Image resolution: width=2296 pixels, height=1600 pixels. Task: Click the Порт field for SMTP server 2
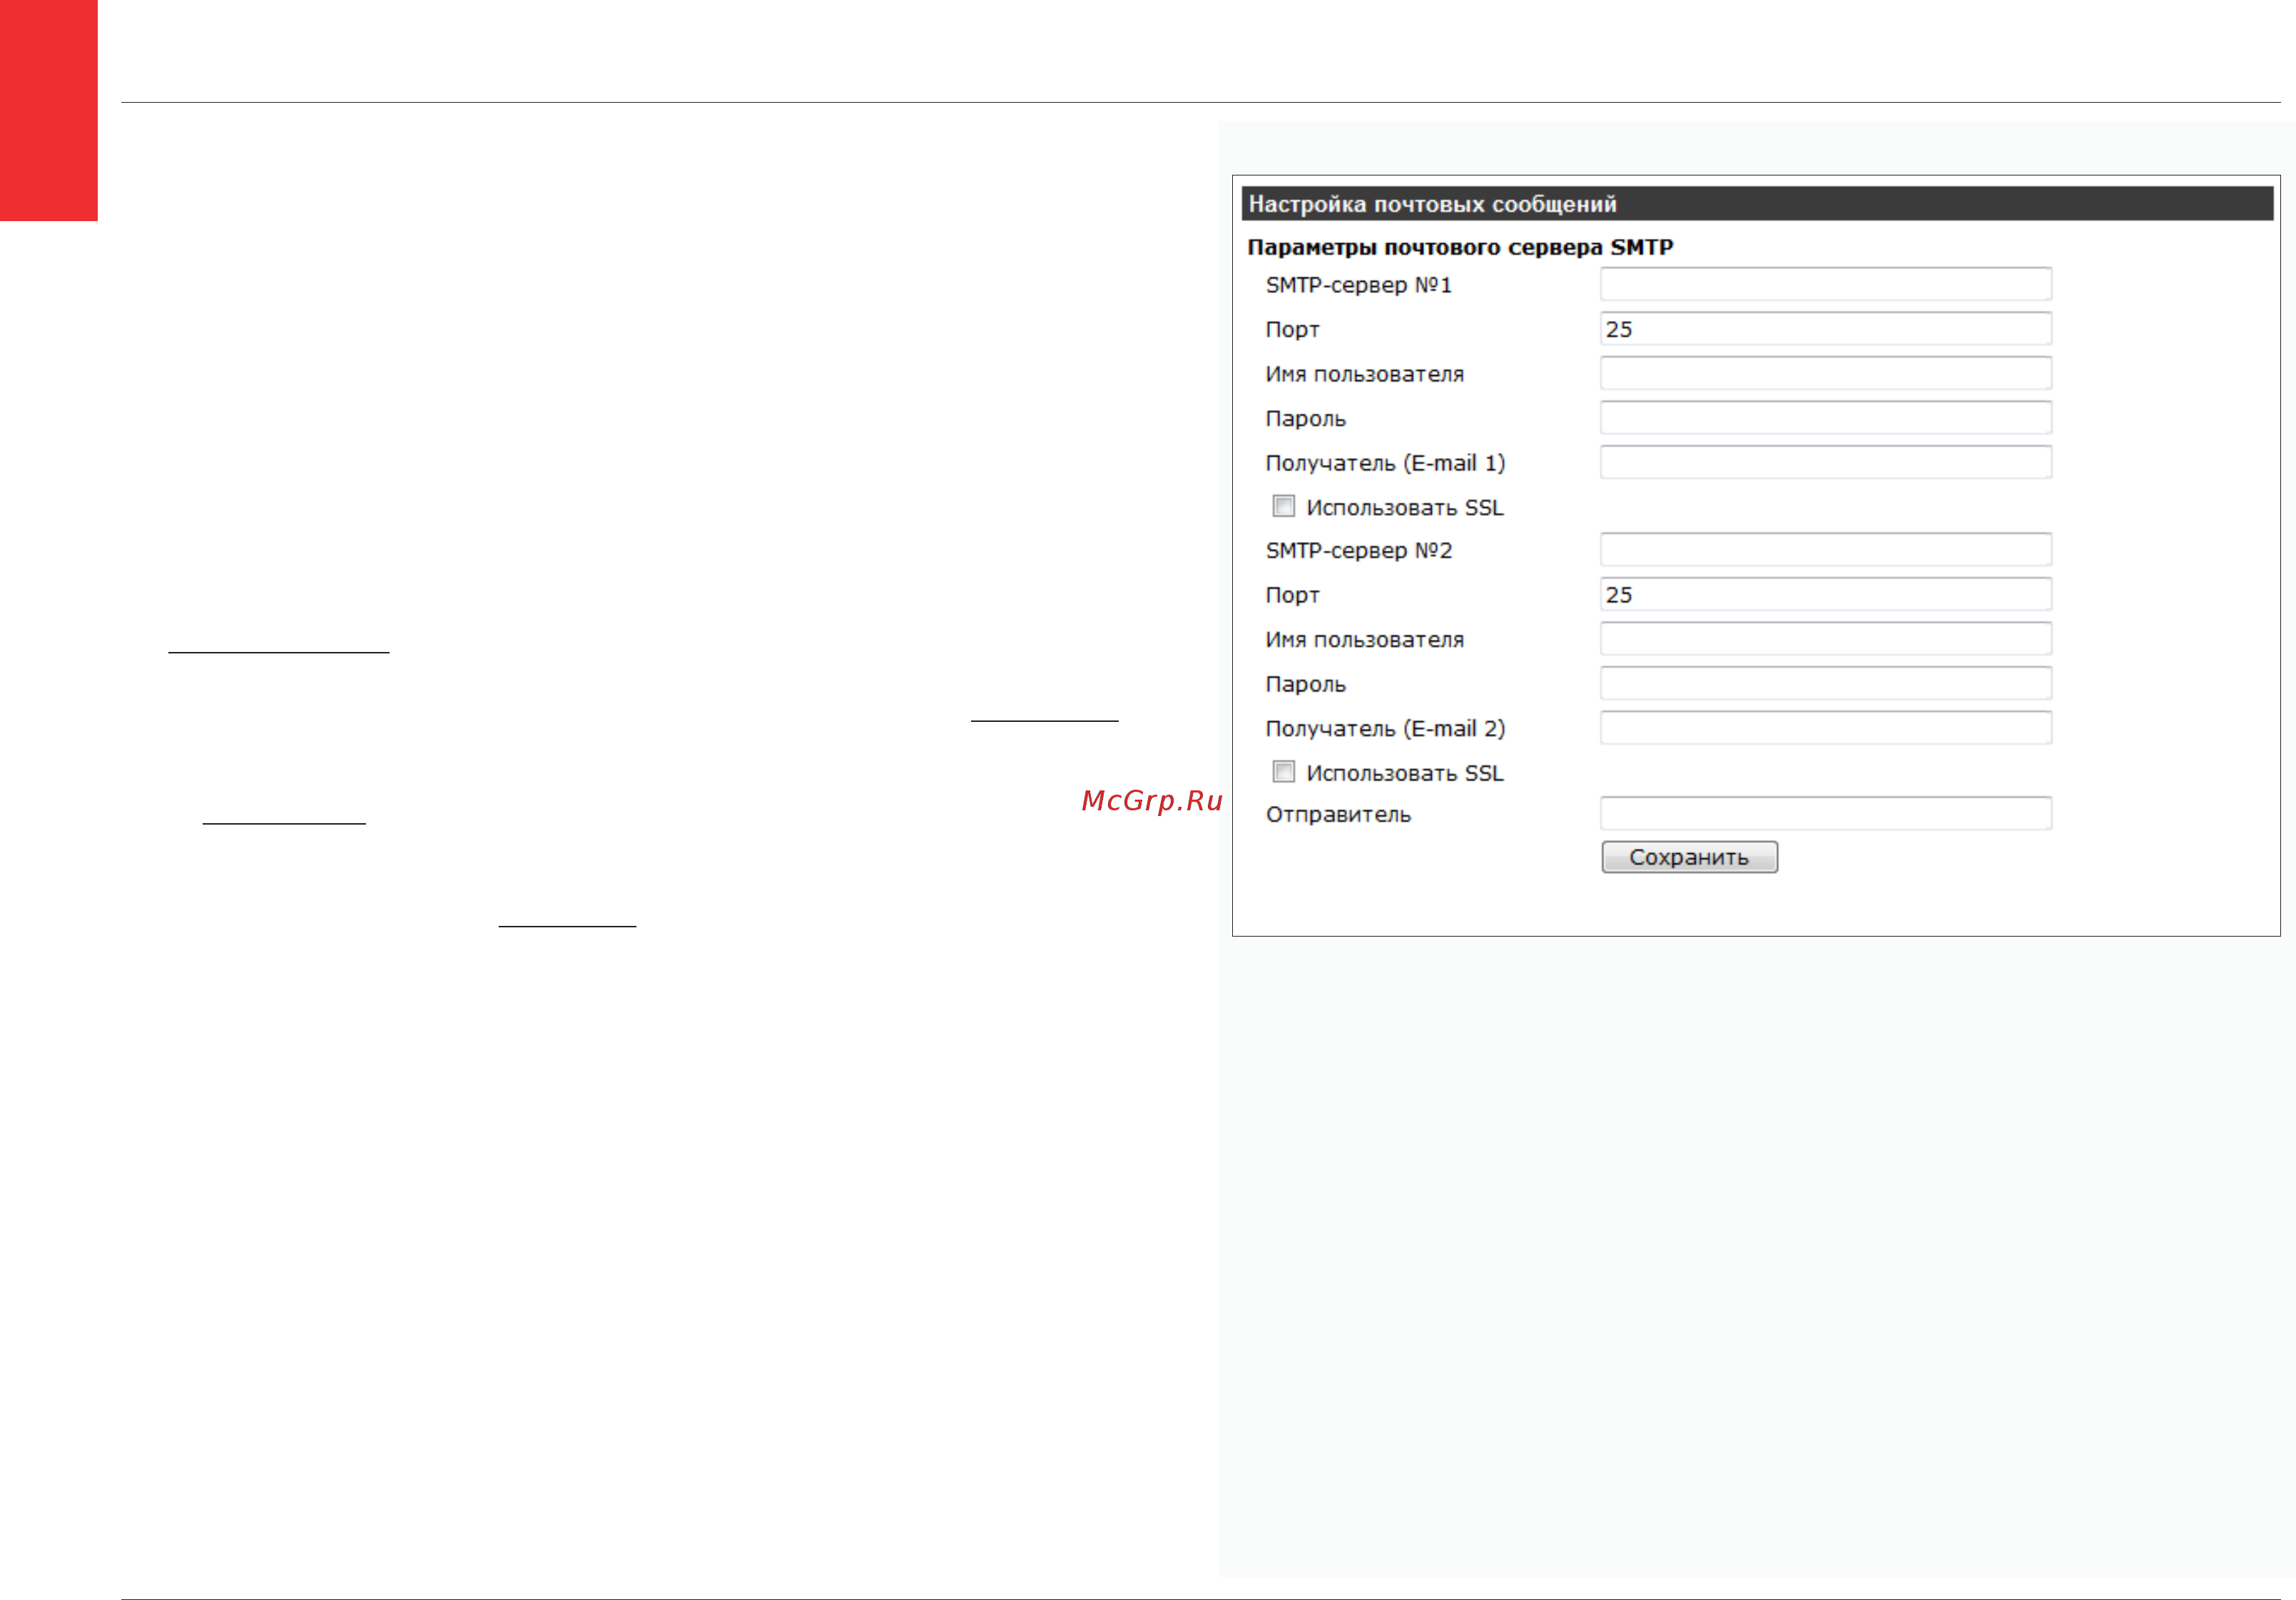click(x=1825, y=594)
